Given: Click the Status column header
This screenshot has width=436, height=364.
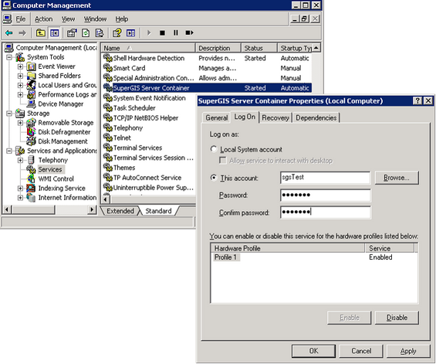Looking at the screenshot, I should point(259,48).
